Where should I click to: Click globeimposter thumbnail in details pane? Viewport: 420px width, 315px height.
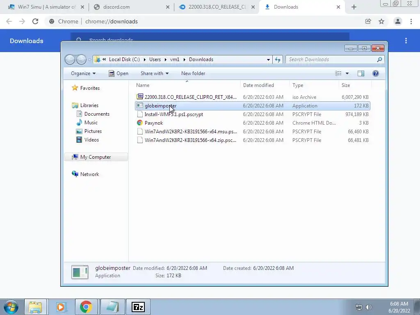click(x=80, y=272)
